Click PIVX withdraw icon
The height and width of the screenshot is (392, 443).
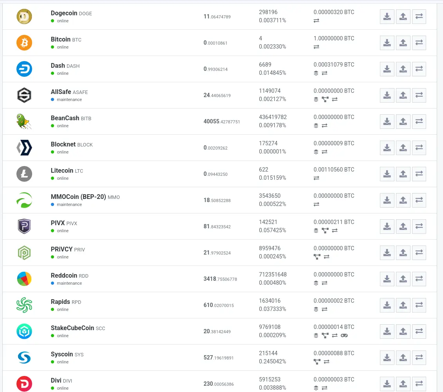point(403,227)
